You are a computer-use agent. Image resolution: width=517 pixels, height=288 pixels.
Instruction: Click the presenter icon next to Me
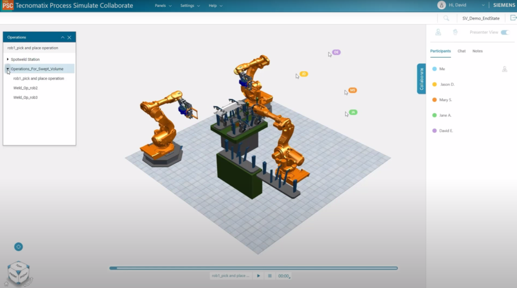(x=504, y=69)
